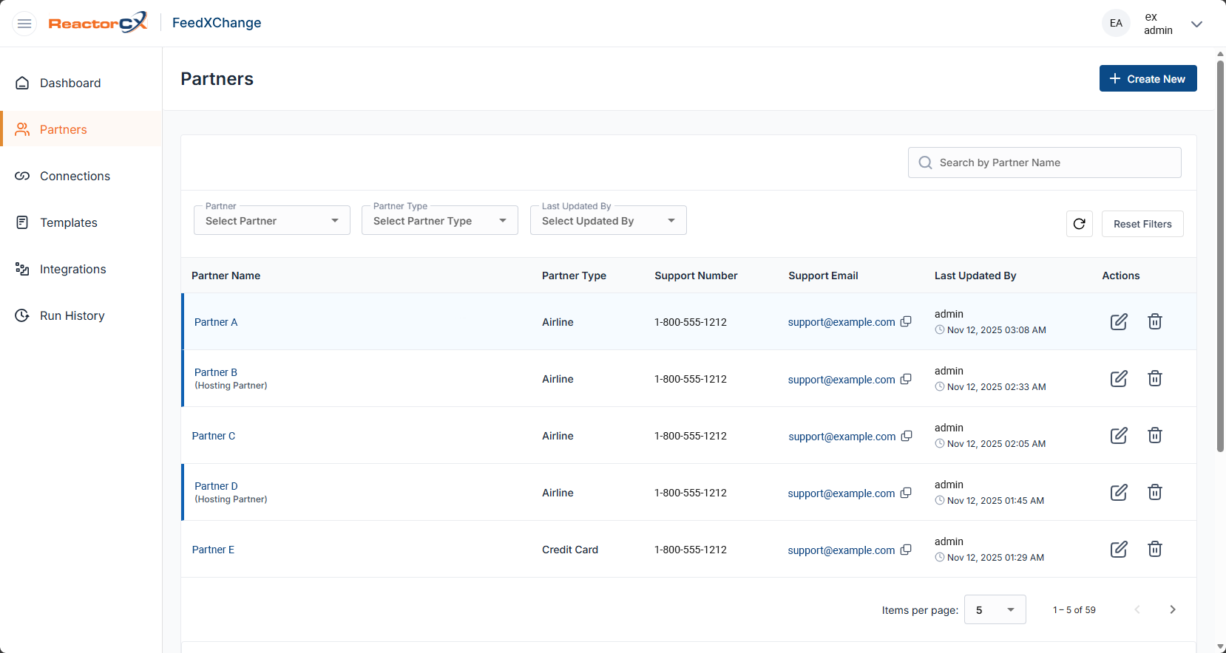Go to next page arrow

coord(1172,609)
